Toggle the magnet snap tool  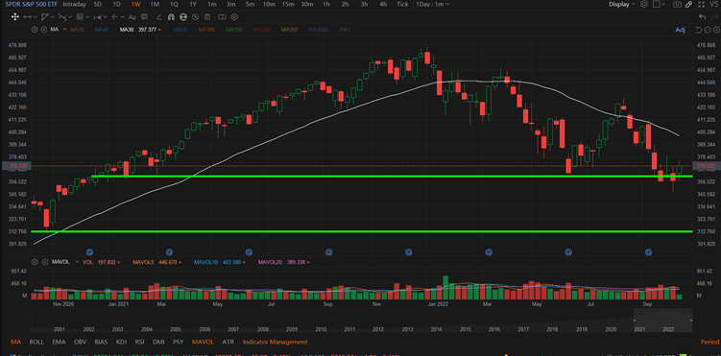pyautogui.click(x=171, y=17)
